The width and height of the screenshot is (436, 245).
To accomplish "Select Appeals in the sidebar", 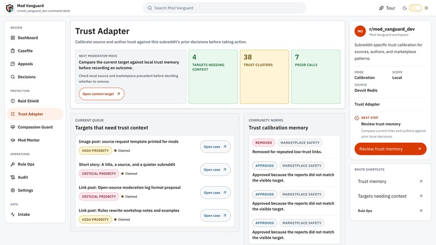I will (35, 64).
